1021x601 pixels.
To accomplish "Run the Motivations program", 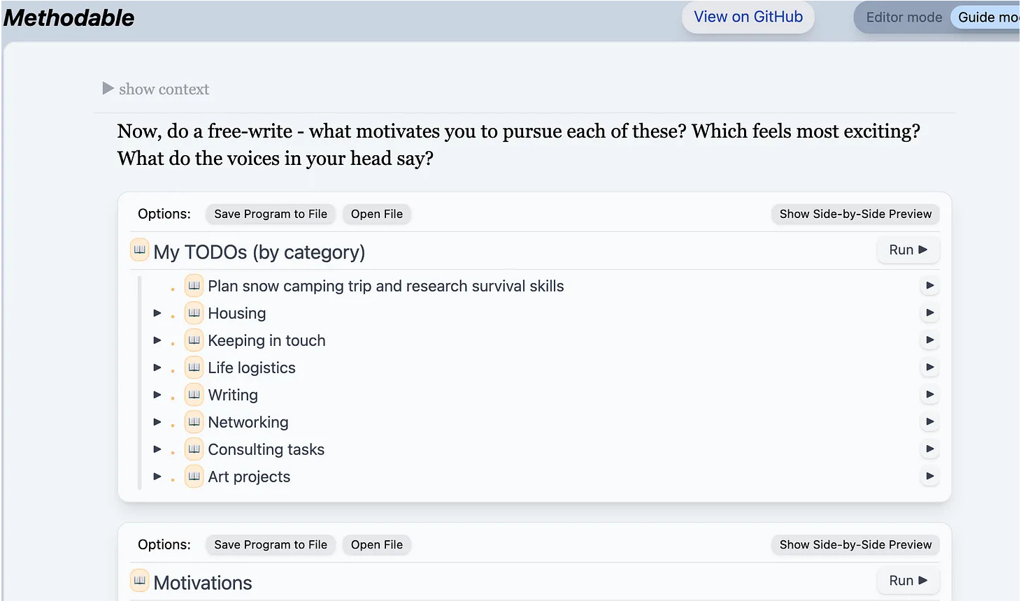I will coord(908,581).
